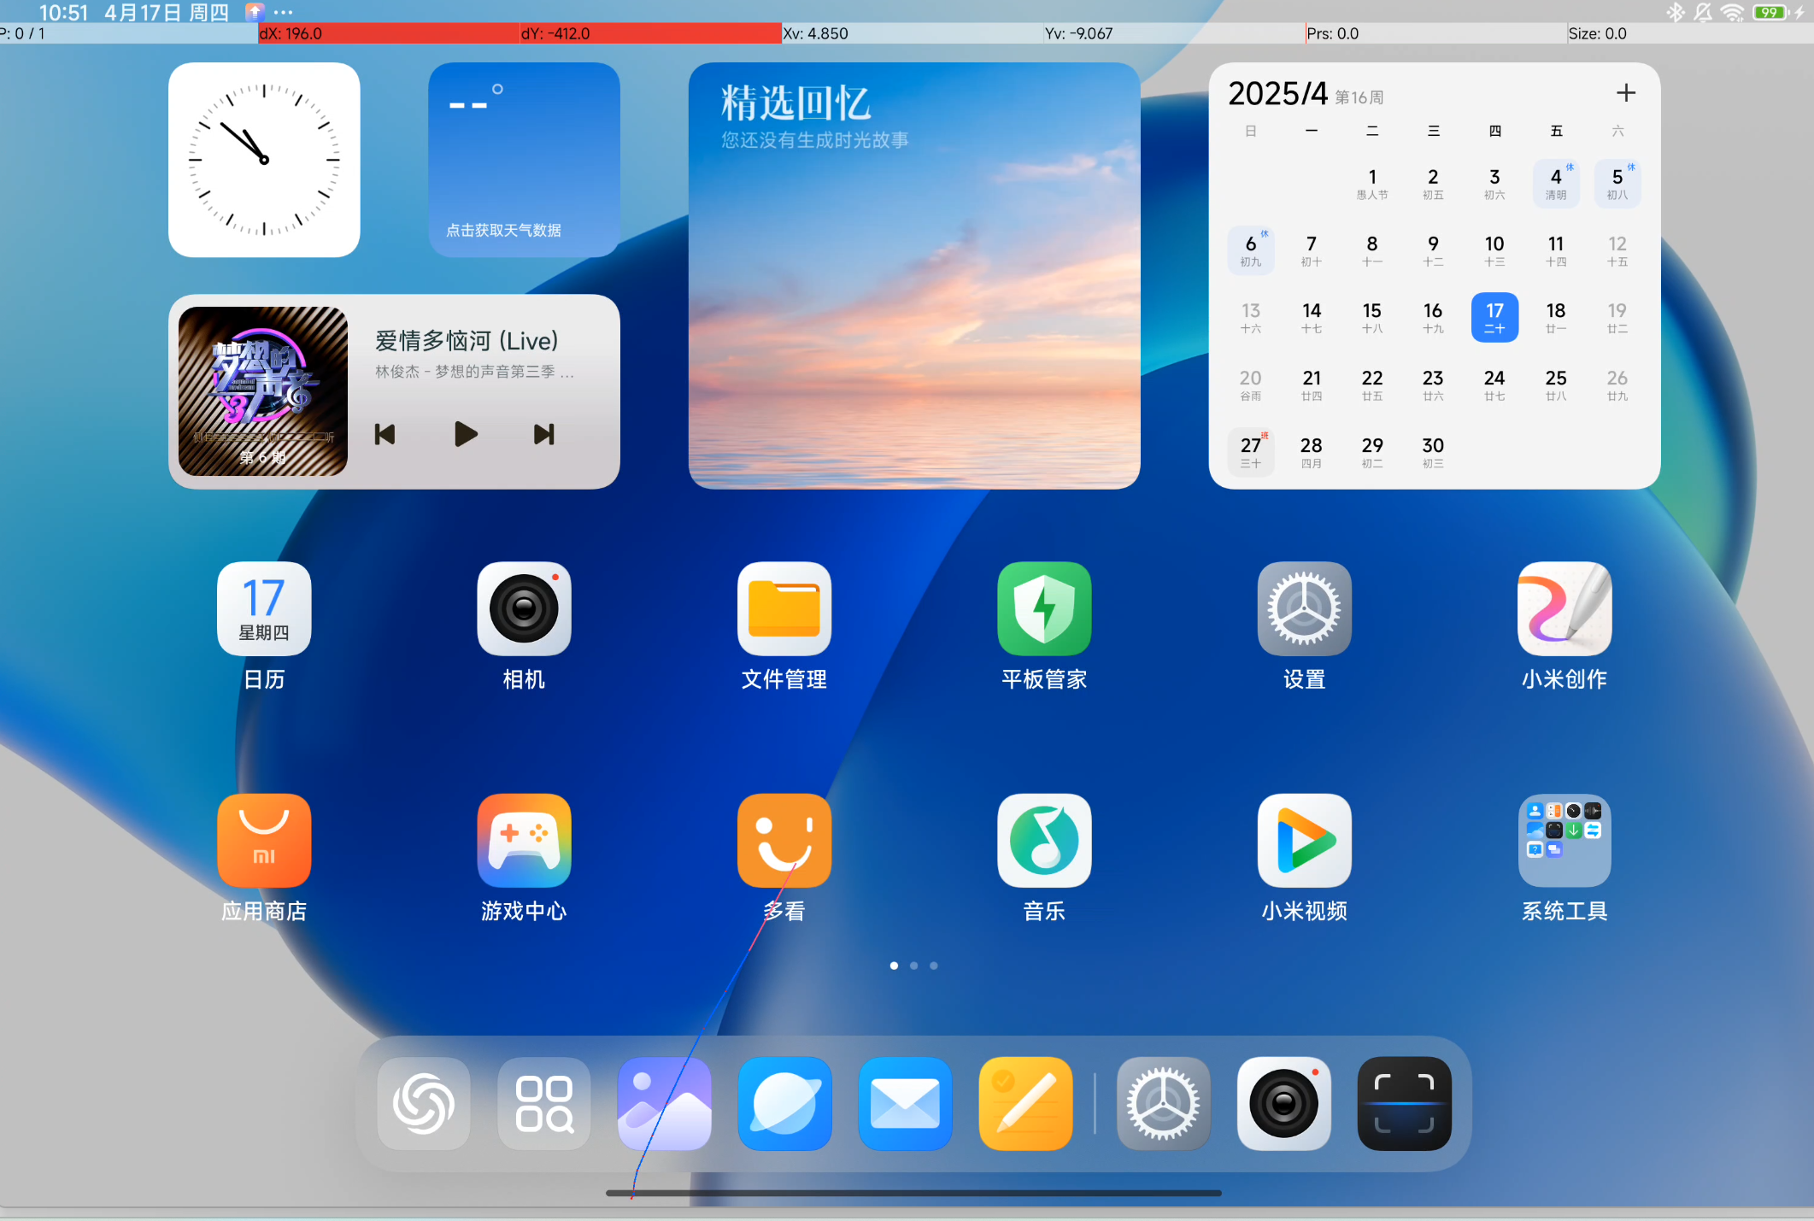Image resolution: width=1814 pixels, height=1221 pixels.
Task: Select April 18 in calendar widget
Action: coord(1555,317)
